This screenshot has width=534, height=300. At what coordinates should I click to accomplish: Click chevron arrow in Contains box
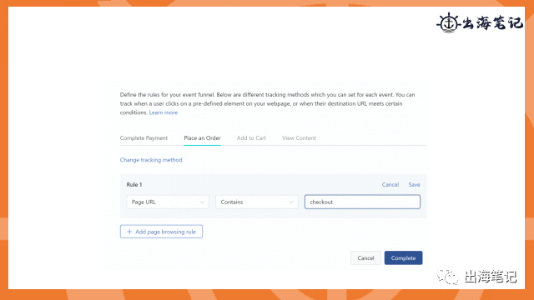[291, 202]
